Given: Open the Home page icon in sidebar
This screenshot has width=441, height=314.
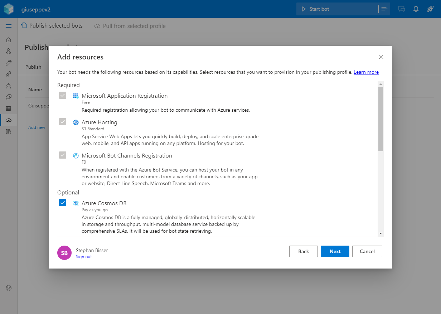Looking at the screenshot, I should click(x=9, y=40).
